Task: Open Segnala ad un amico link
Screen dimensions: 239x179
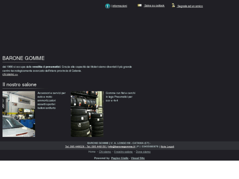Action: point(190,6)
